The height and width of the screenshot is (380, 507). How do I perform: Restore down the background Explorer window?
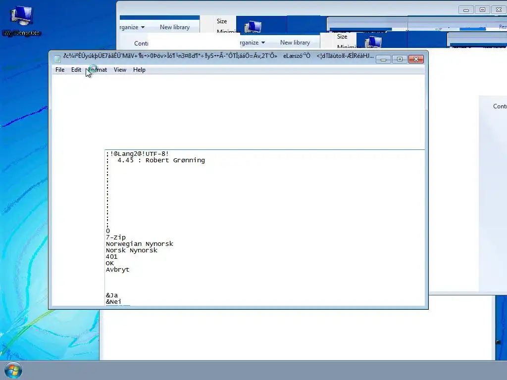(x=482, y=10)
